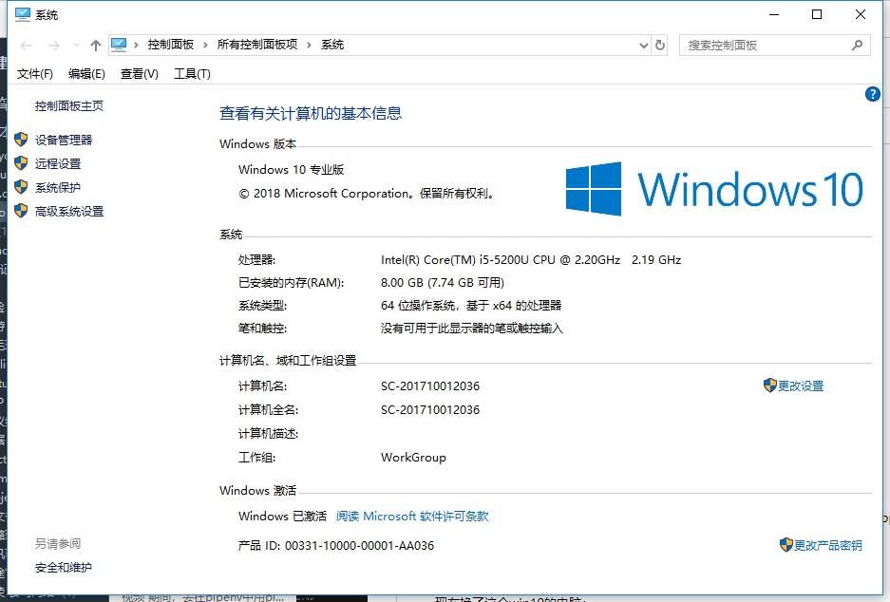Click the Windows 10 专业版 text
890x602 pixels.
pos(292,170)
